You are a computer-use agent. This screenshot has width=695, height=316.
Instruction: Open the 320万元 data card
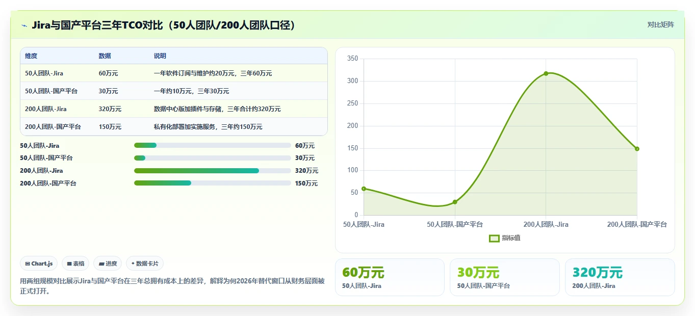tap(620, 277)
